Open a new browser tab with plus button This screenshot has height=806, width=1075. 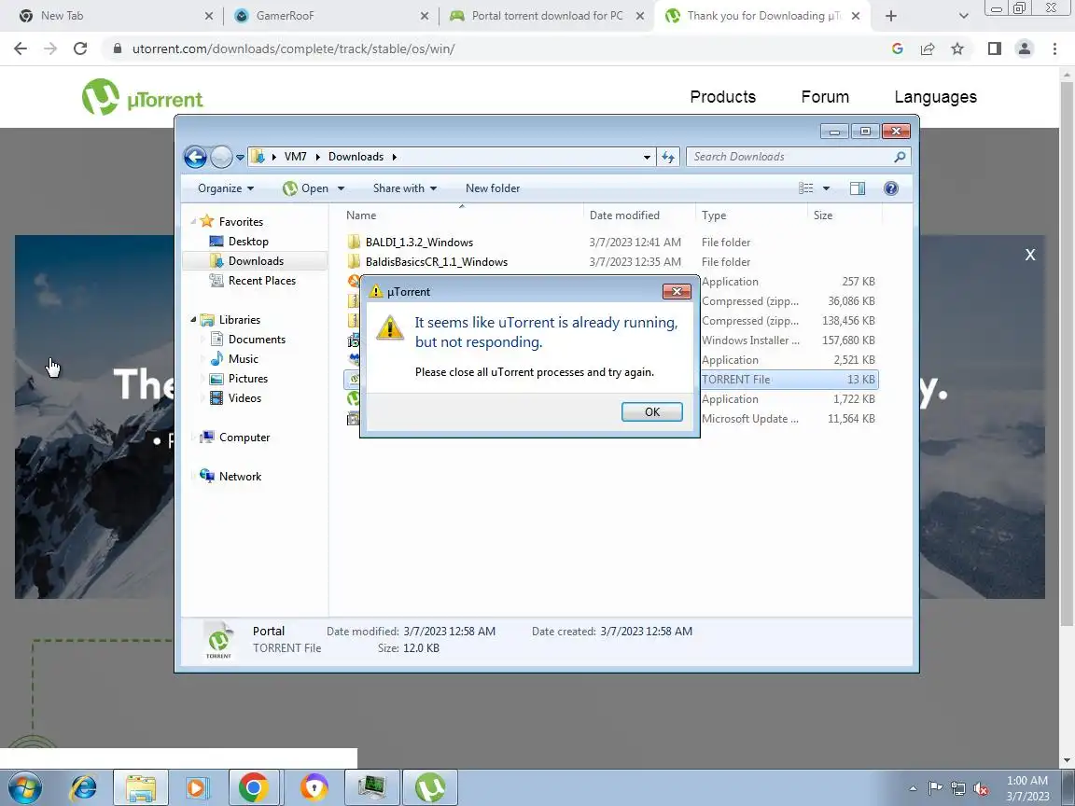[890, 16]
